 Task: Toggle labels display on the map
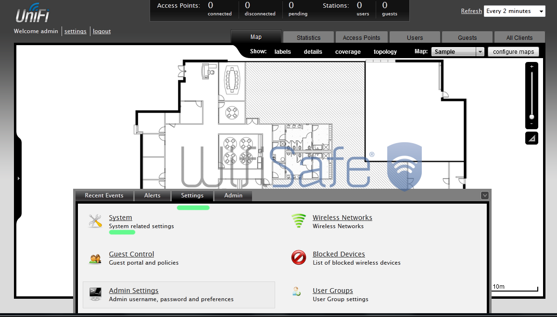[282, 52]
